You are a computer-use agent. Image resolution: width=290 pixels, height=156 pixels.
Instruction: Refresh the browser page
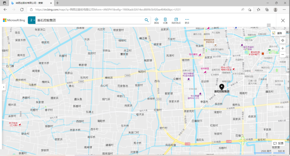pos(22,10)
